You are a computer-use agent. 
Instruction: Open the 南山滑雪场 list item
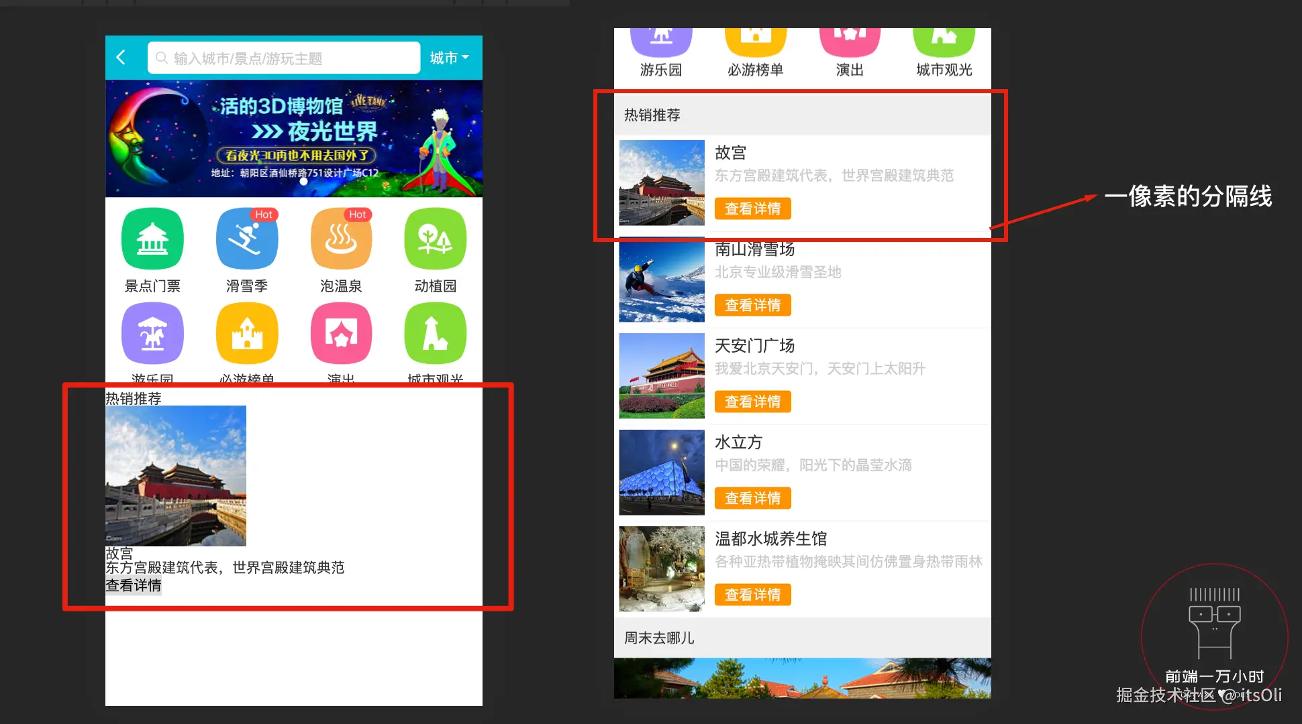coord(755,249)
